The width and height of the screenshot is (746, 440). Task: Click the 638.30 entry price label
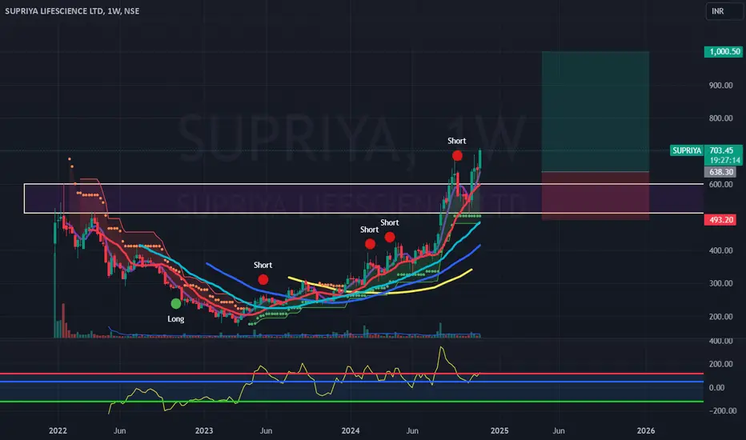coord(720,172)
